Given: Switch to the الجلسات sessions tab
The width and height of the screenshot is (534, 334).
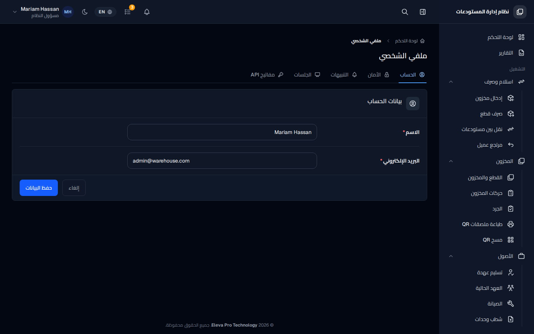Looking at the screenshot, I should click(307, 75).
